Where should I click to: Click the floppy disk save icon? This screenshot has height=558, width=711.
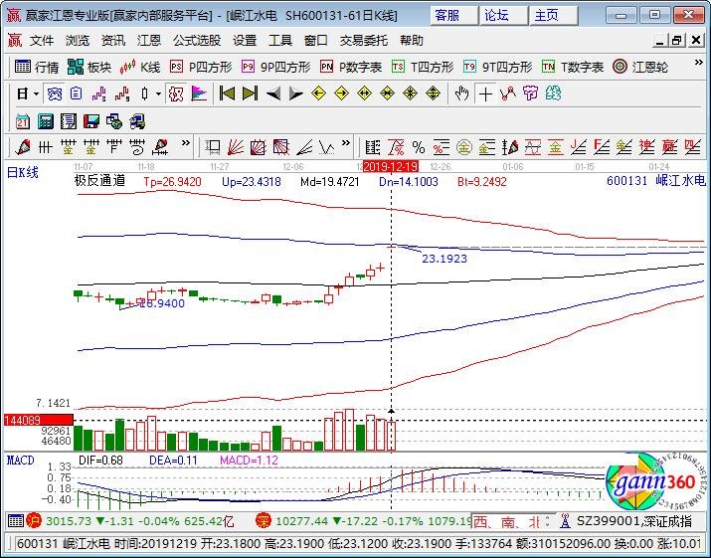(91, 121)
